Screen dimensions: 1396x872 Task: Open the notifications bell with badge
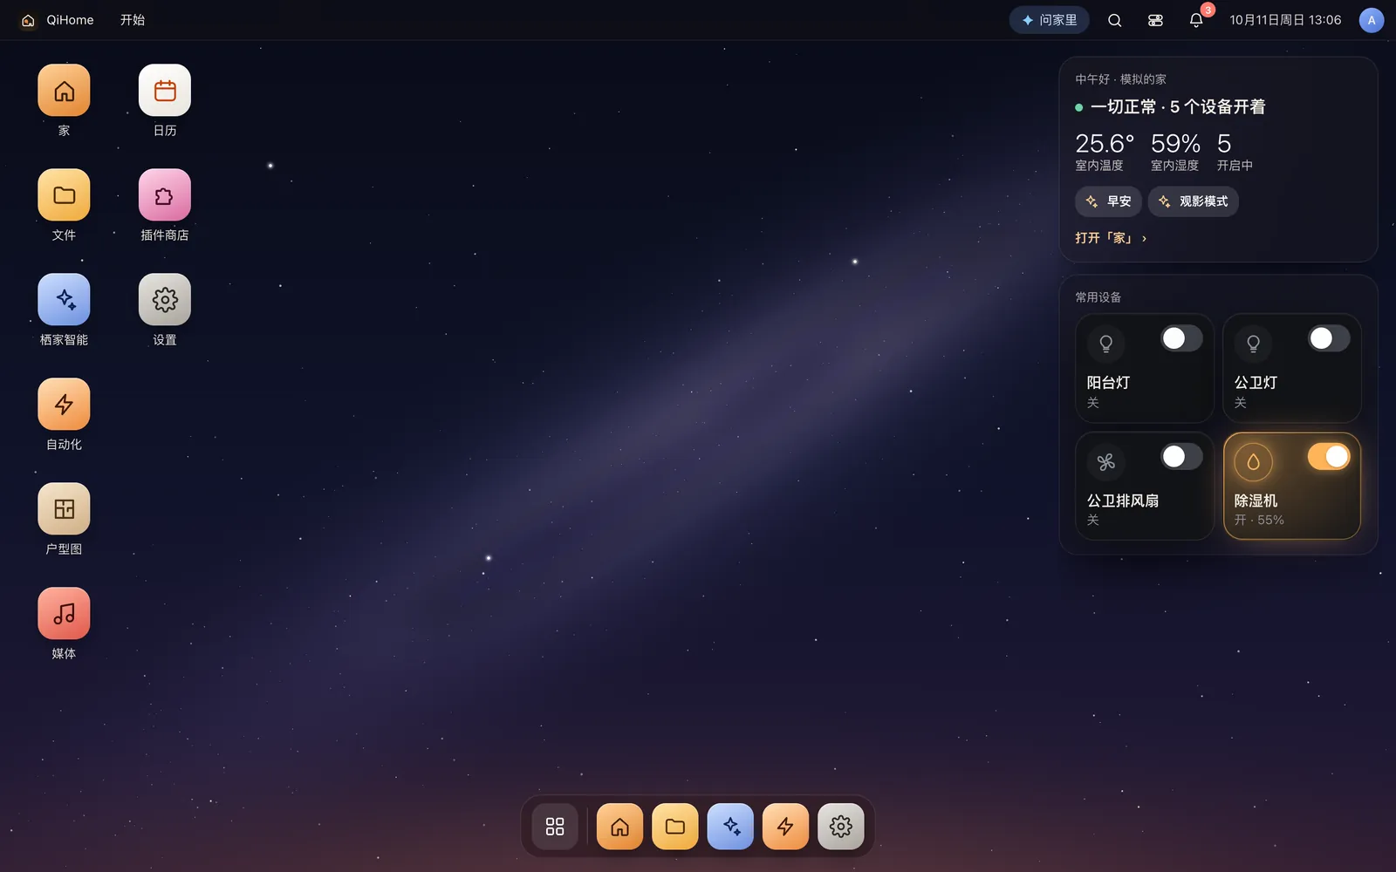[1196, 20]
